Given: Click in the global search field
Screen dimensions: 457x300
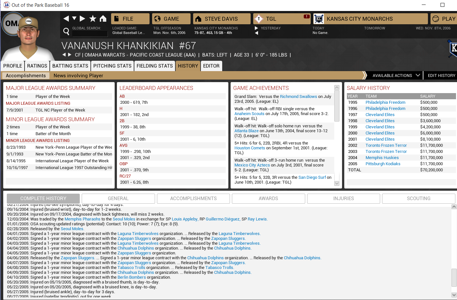Looking at the screenshot, I should pyautogui.click(x=90, y=34).
